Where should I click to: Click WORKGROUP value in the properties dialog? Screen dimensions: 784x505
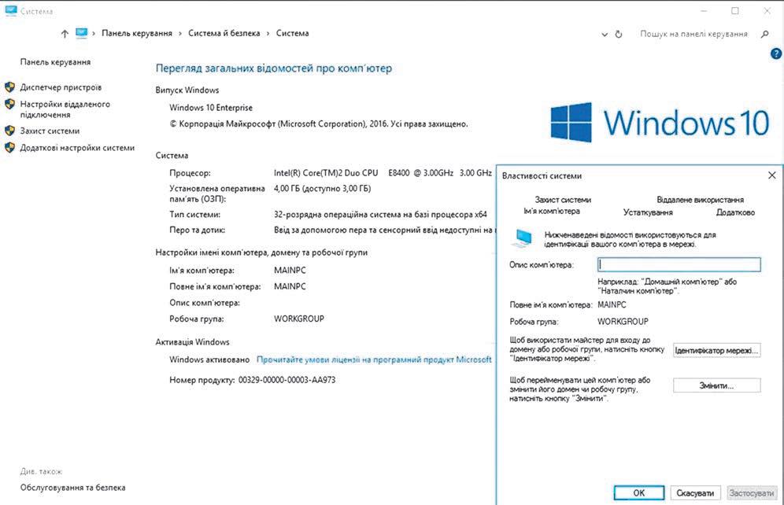pos(623,322)
